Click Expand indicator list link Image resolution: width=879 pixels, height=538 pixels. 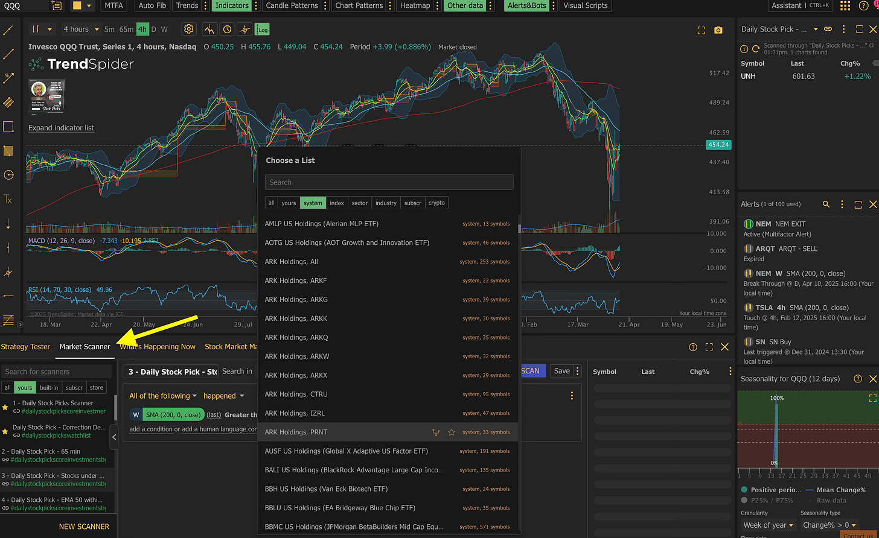coord(62,128)
